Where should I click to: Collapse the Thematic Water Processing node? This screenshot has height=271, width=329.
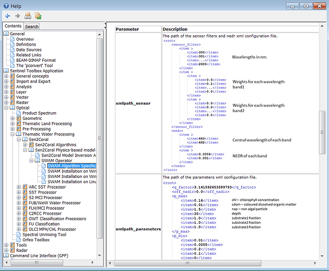(12, 134)
